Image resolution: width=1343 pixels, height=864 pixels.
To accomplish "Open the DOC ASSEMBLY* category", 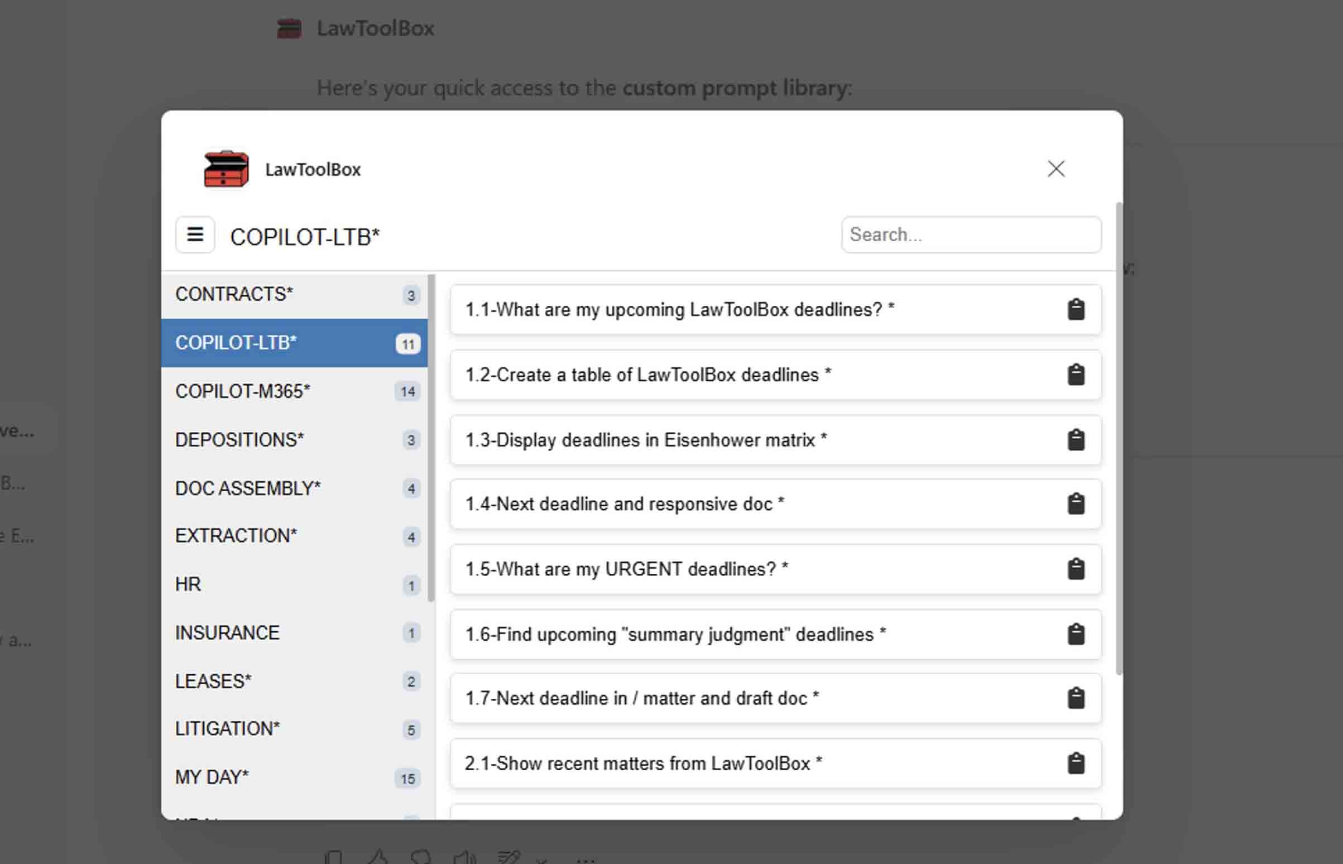I will tap(294, 488).
